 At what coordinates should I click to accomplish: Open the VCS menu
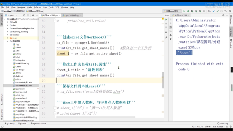(57, 7)
